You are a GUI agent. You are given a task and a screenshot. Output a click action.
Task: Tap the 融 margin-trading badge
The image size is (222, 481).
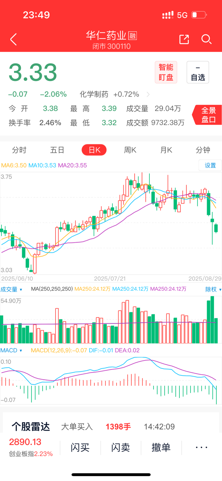132,36
